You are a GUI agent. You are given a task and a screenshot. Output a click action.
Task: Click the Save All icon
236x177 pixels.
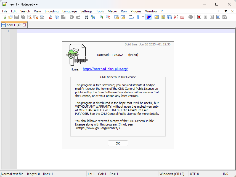coord(23,17)
